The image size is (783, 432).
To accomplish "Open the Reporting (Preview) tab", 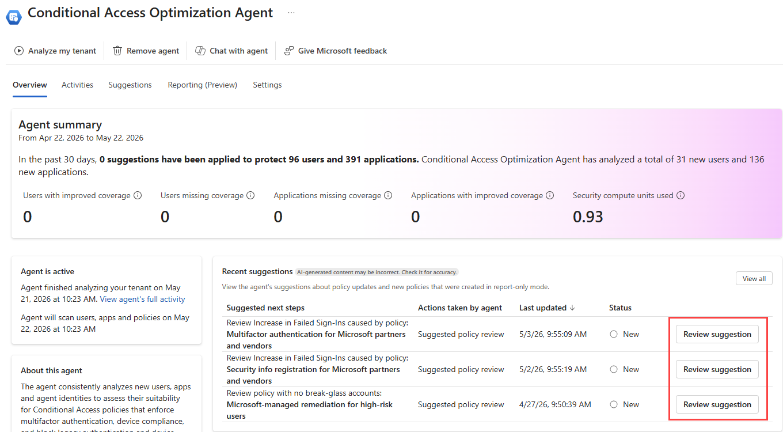I will [x=203, y=85].
